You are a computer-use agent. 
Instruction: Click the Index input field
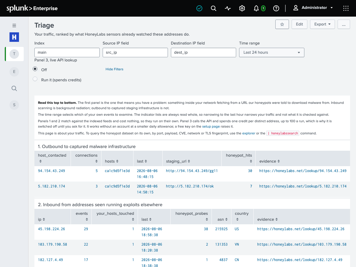pyautogui.click(x=67, y=53)
